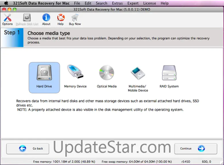Screen dimensions: 224x165
Task: Open the Edit menu
Action: point(88,3)
